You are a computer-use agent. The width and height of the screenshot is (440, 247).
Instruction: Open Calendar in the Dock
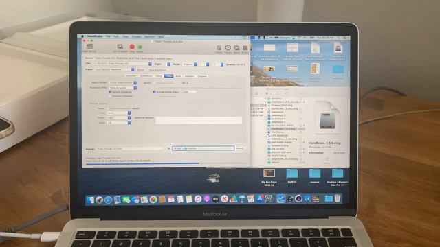171,200
